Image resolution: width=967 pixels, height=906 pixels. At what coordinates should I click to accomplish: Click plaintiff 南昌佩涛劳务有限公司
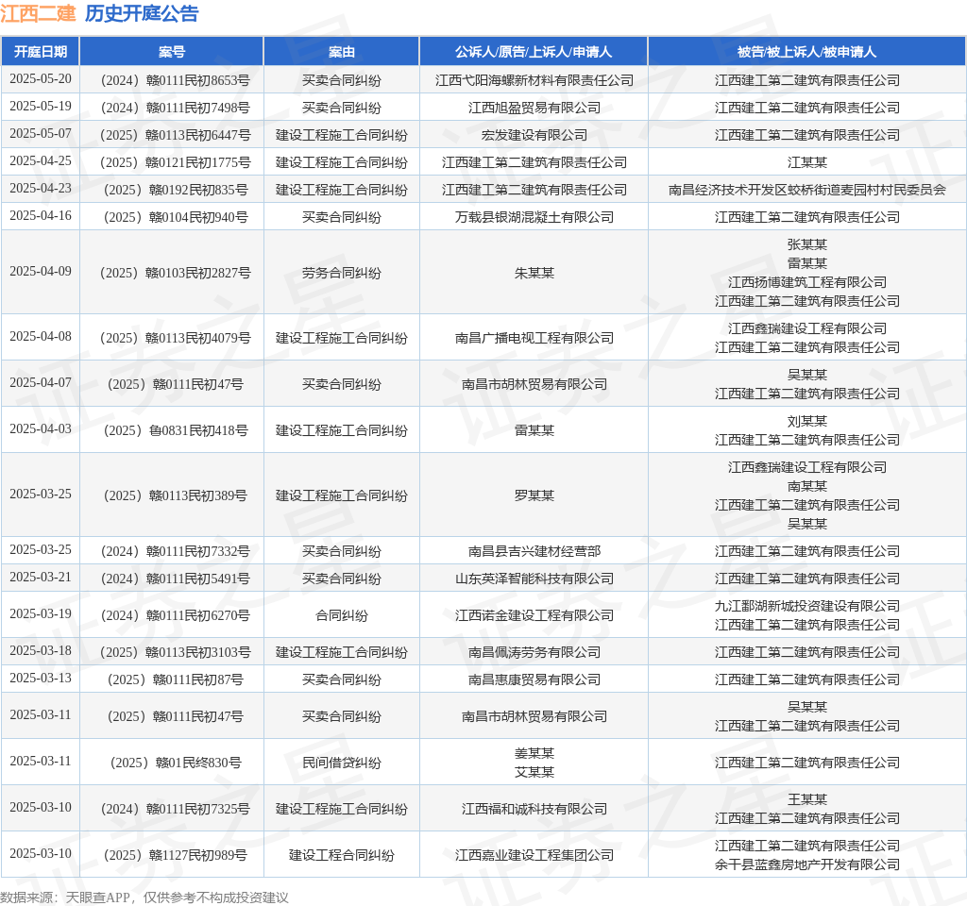coord(534,653)
